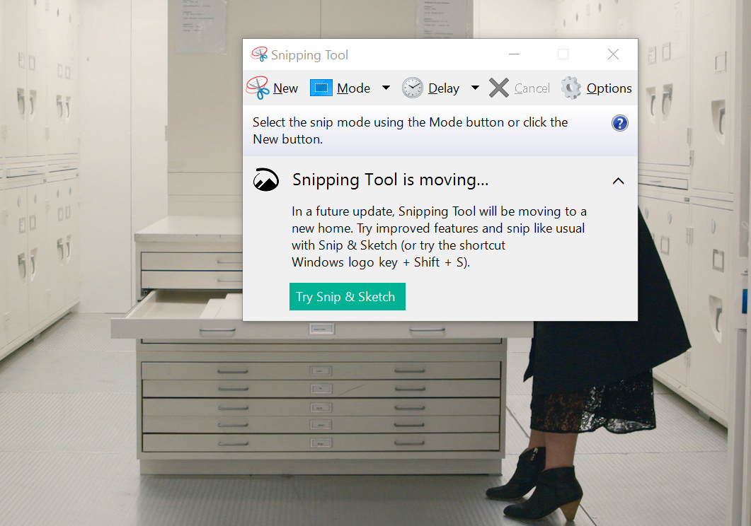The image size is (751, 526).
Task: Close the Snipping Tool window
Action: [x=613, y=54]
